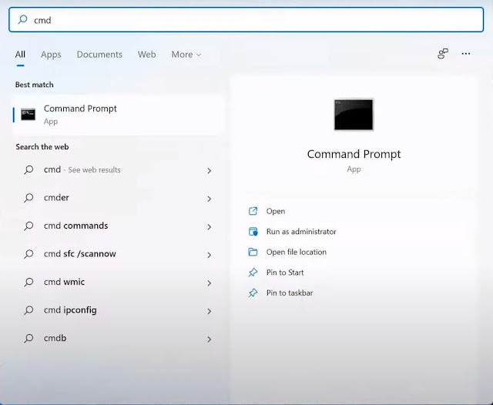
Task: Click the search field containing cmd
Action: pyautogui.click(x=246, y=20)
